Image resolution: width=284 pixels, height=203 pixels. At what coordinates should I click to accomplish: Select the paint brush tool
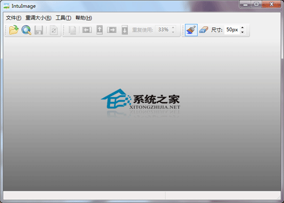(191, 30)
